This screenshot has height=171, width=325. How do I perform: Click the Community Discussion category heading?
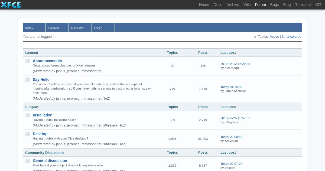tap(44, 153)
